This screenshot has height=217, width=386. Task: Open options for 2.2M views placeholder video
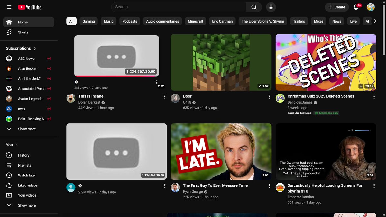click(165, 186)
